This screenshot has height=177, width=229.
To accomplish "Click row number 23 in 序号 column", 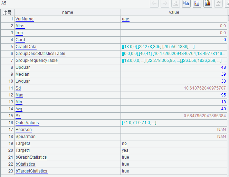I will pos(8,171).
